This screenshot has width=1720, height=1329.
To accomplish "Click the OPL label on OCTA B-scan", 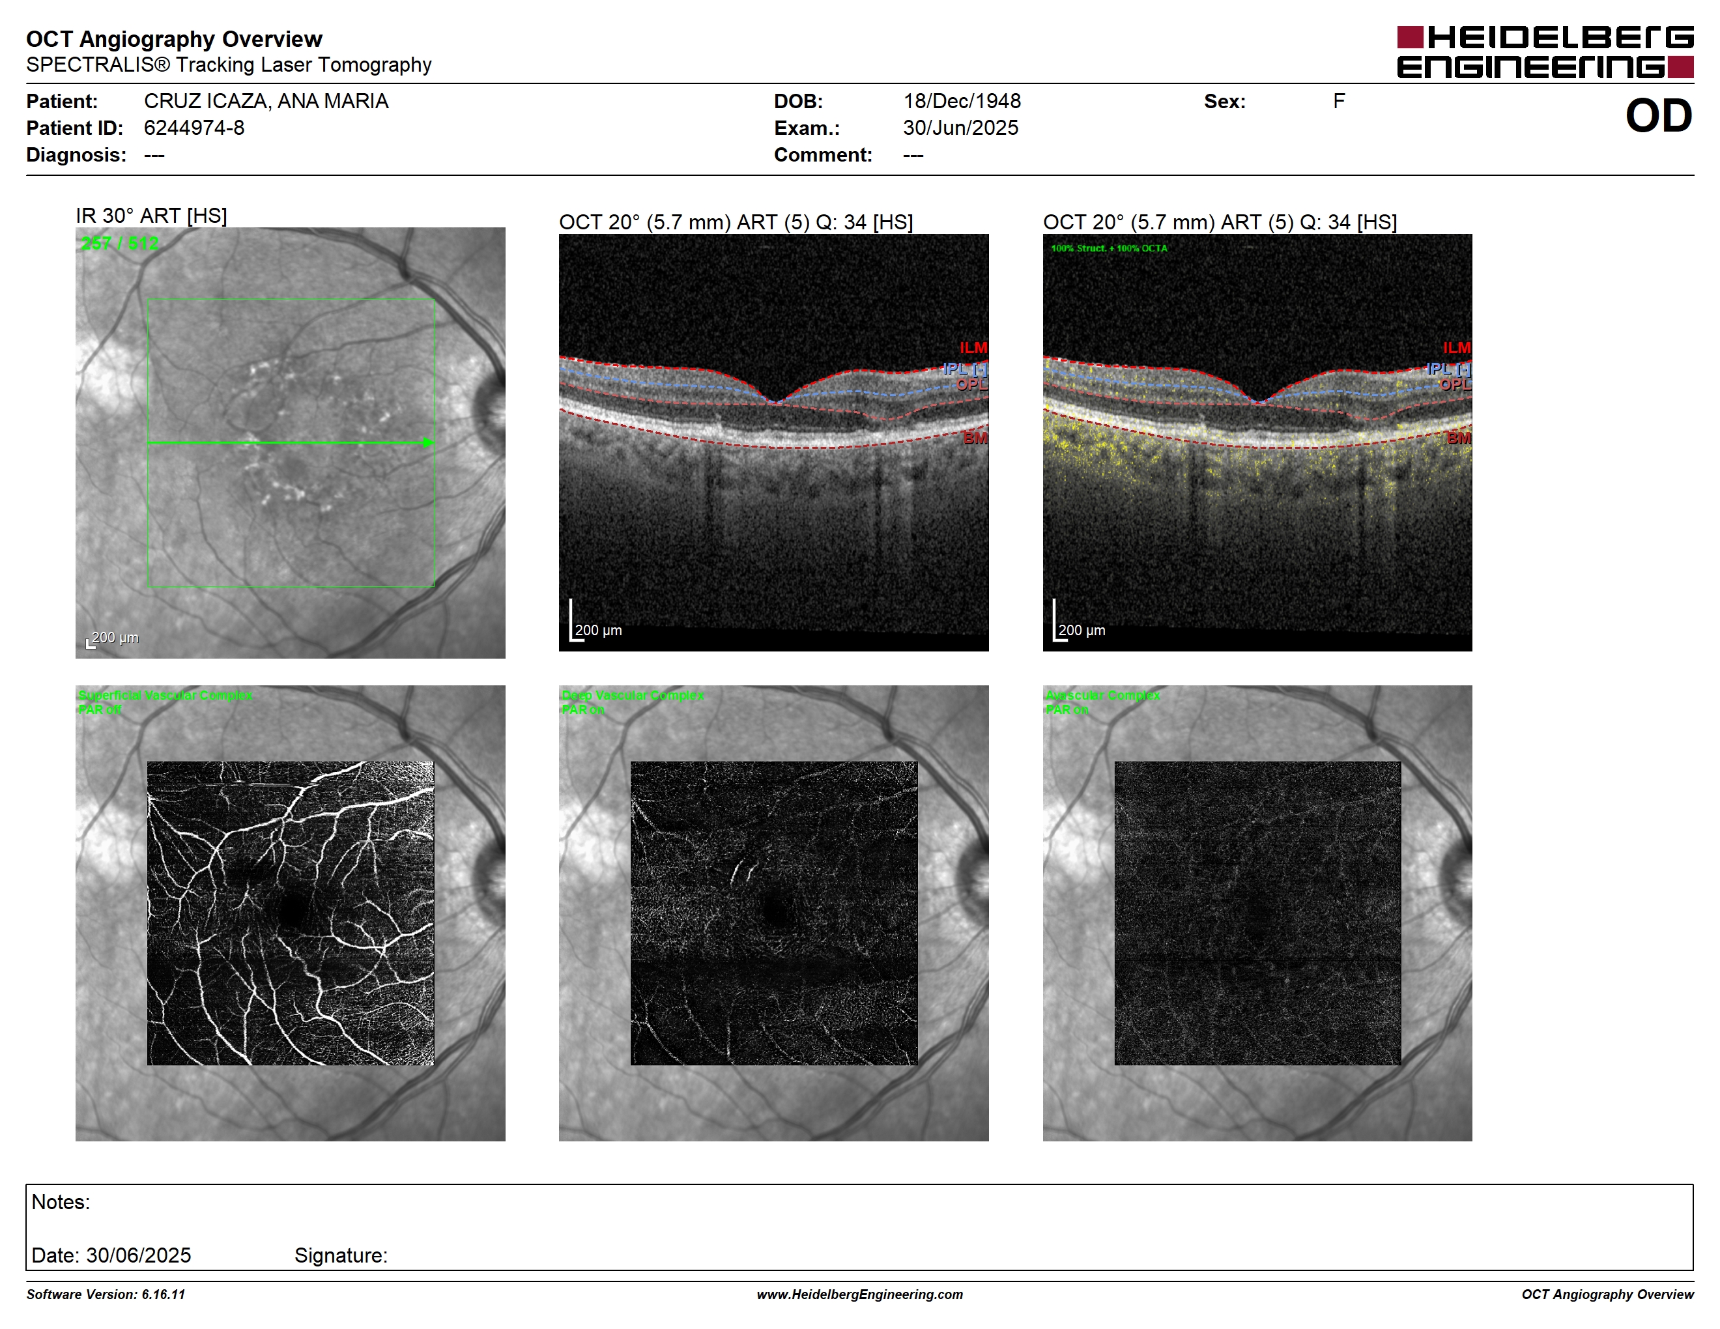I will (x=1455, y=384).
